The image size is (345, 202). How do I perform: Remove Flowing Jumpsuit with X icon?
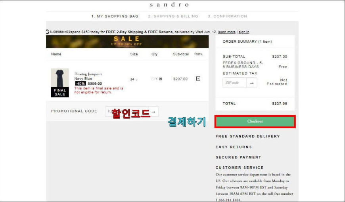coord(198,78)
